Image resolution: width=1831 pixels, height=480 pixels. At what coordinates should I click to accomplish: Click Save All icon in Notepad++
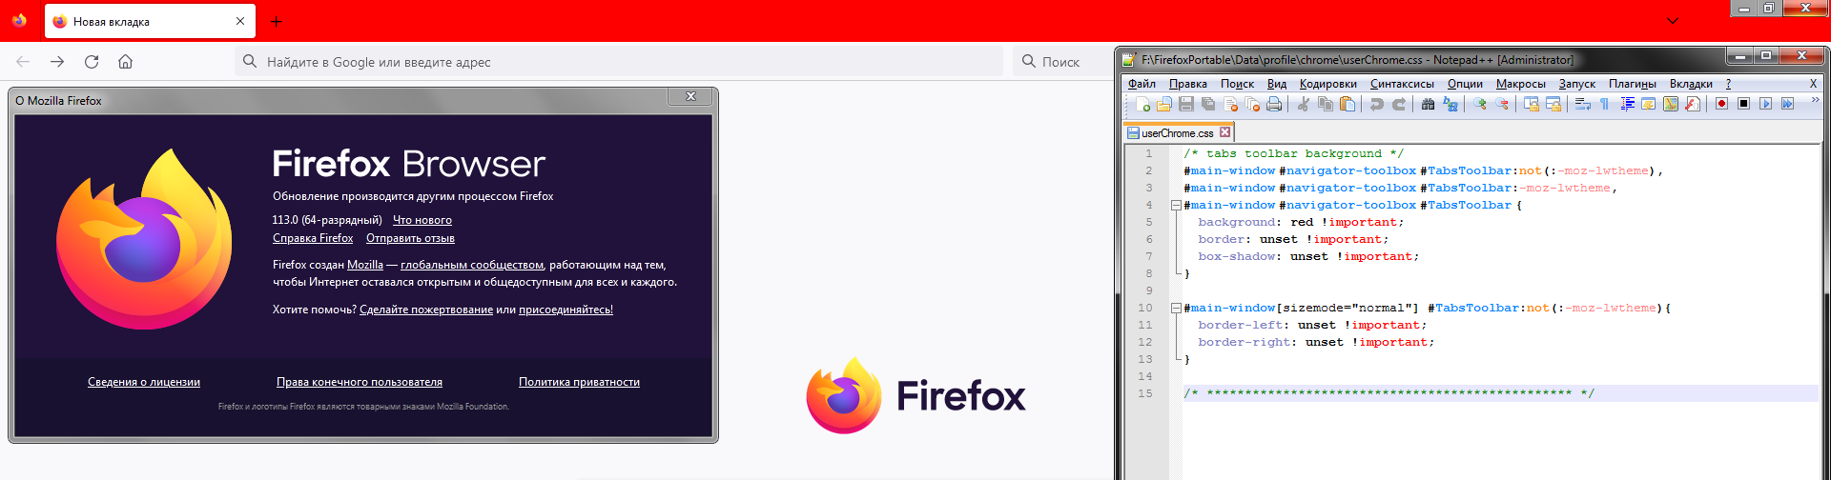pos(1208,104)
